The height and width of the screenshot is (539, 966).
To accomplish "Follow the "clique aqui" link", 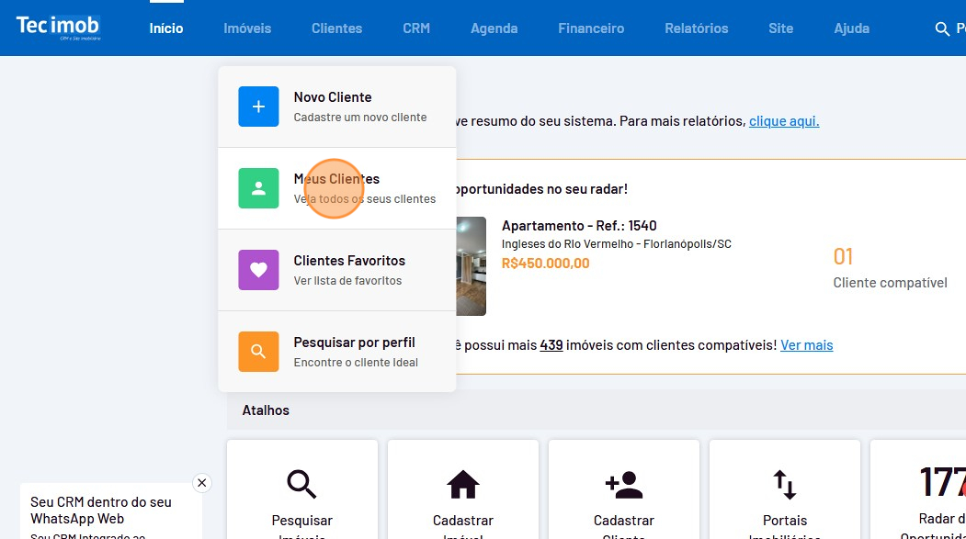I will 783,121.
